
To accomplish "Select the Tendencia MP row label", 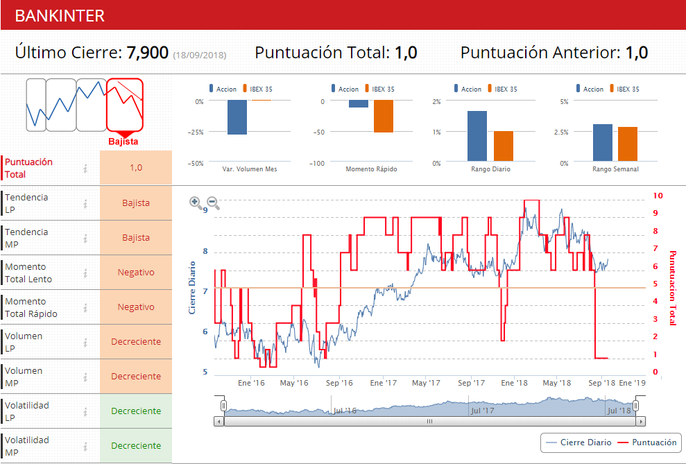I will pos(26,238).
